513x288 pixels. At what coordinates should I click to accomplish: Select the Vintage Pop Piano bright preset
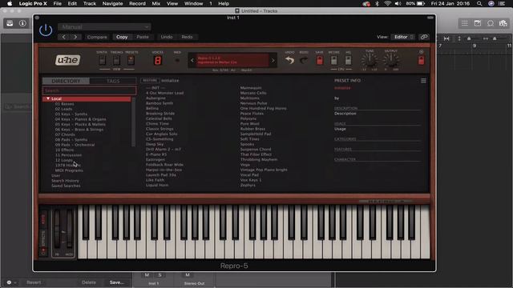(264, 170)
